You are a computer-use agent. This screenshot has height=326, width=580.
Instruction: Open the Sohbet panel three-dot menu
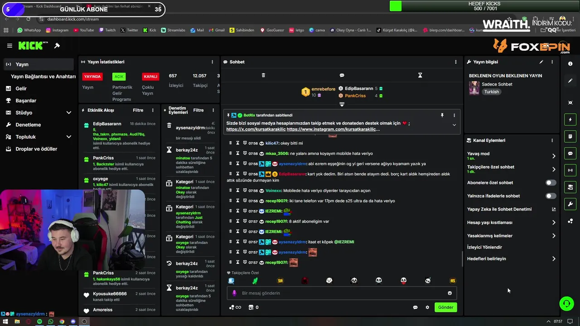pos(456,62)
